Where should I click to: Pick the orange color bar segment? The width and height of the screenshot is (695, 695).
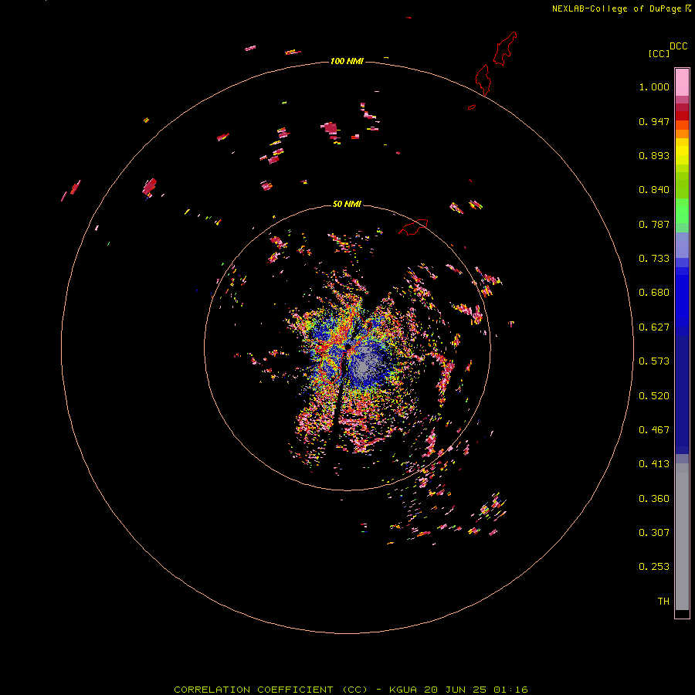tap(682, 134)
